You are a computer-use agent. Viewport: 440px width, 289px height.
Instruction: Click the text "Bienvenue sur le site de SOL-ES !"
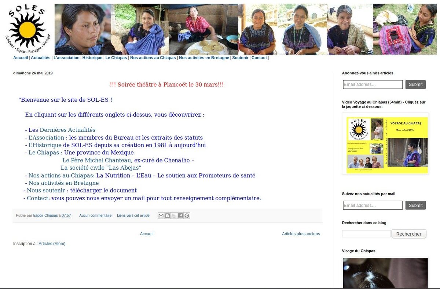pyautogui.click(x=65, y=100)
